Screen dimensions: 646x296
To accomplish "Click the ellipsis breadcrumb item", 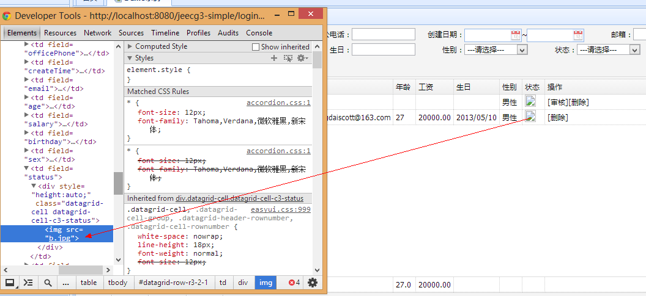I will tap(65, 283).
